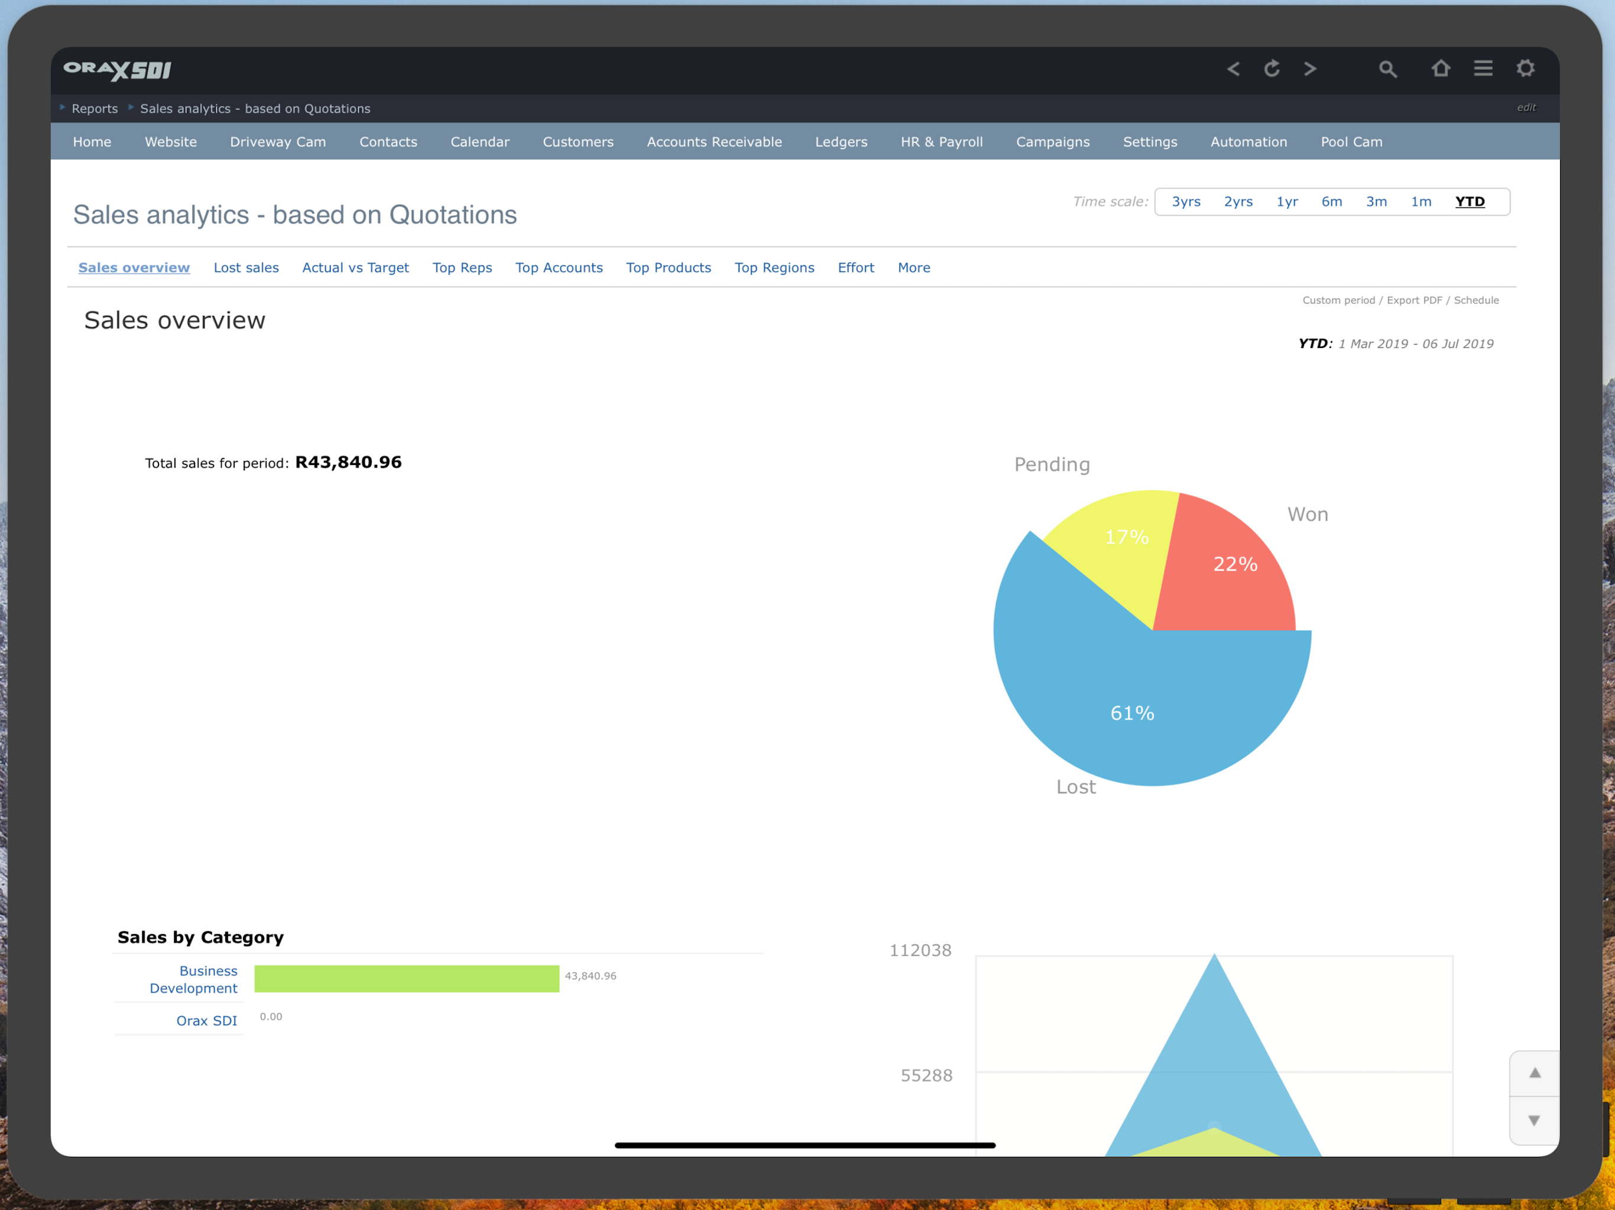Select the 3m time scale

1376,202
